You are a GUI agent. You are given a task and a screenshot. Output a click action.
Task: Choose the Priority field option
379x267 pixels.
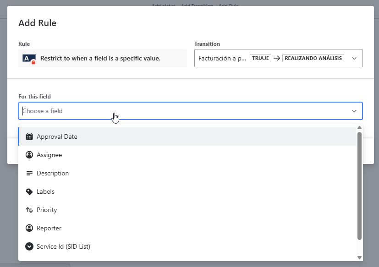point(47,210)
